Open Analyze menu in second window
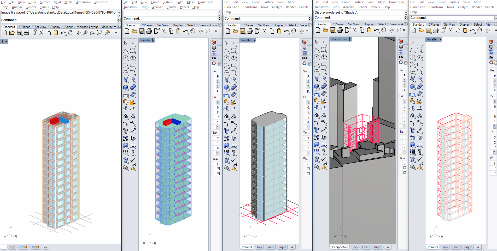 pyautogui.click(x=157, y=7)
